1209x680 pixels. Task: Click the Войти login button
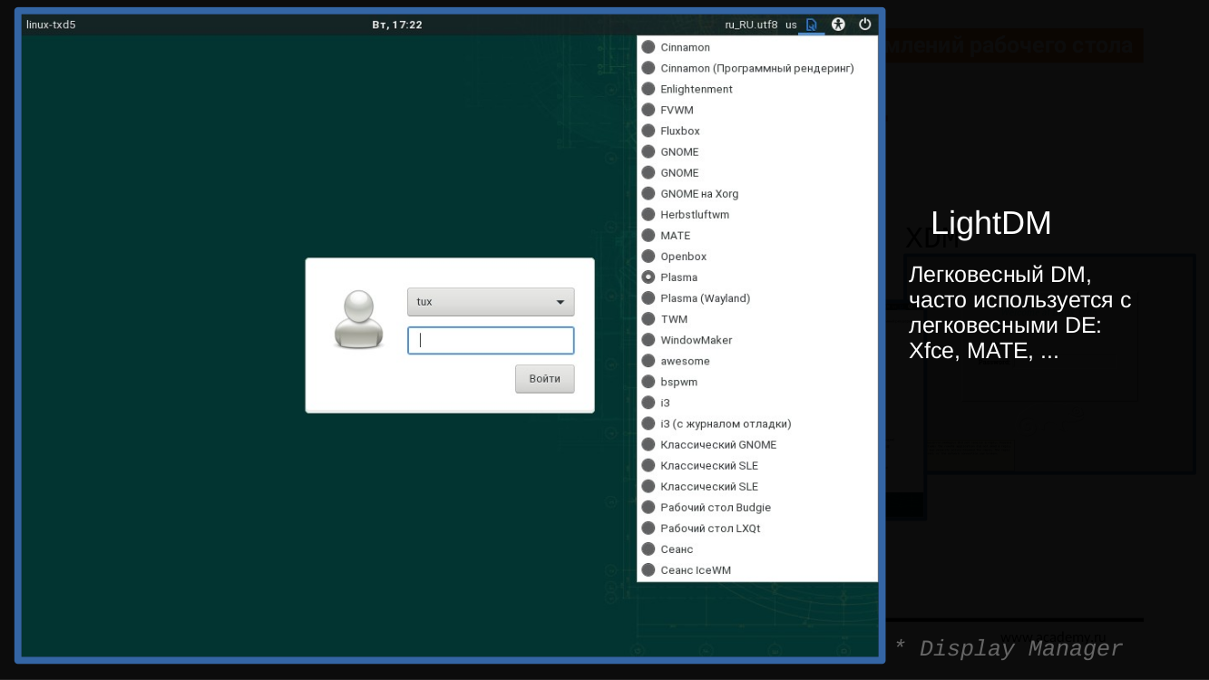[x=545, y=379]
